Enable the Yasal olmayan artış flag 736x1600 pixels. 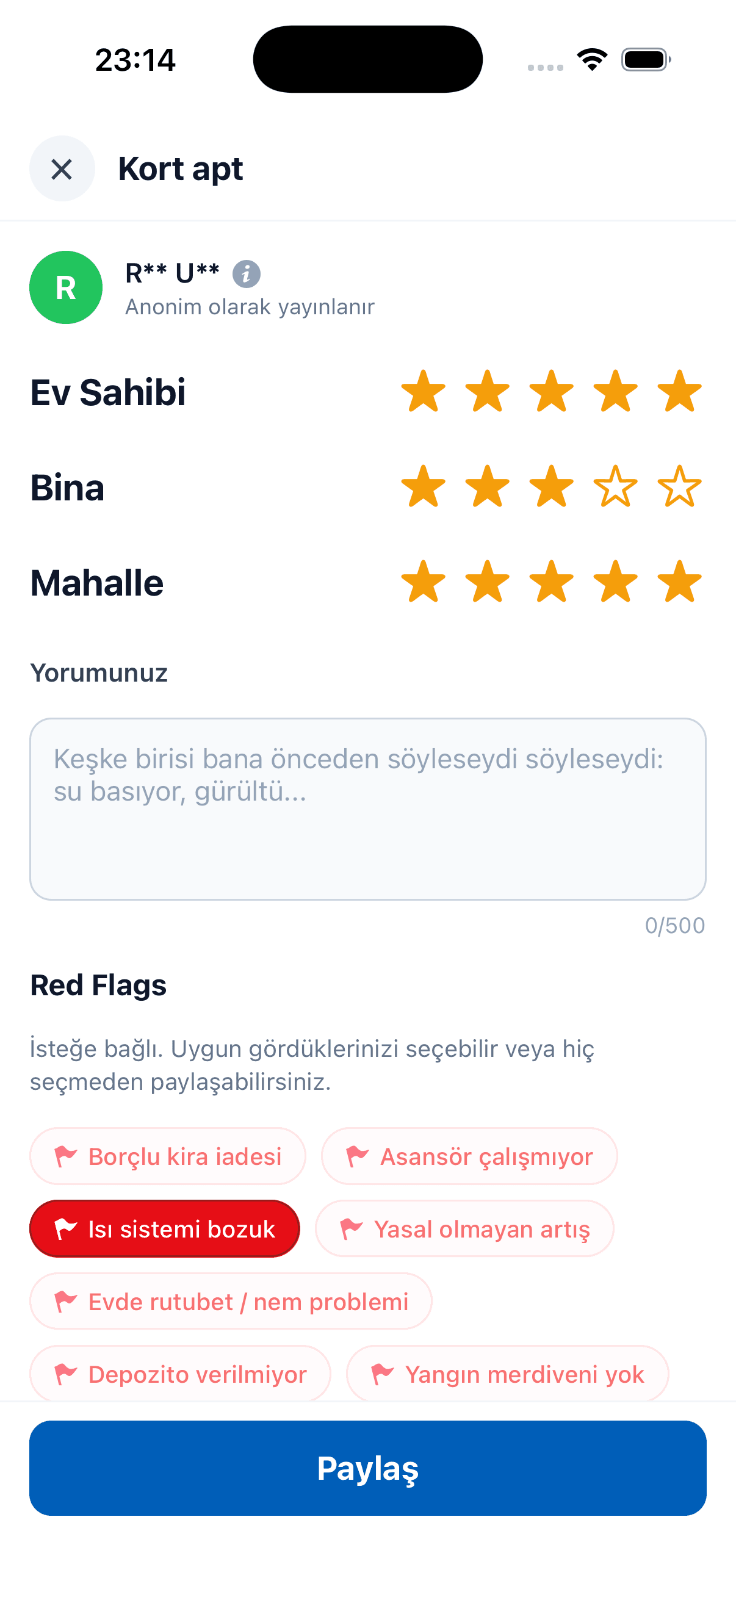(x=464, y=1229)
